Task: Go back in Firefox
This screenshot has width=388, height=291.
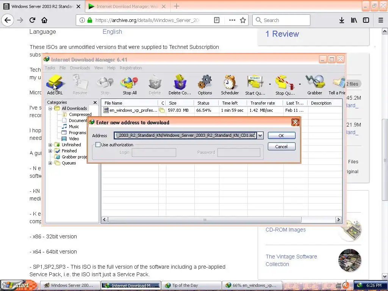Action: tap(8, 20)
